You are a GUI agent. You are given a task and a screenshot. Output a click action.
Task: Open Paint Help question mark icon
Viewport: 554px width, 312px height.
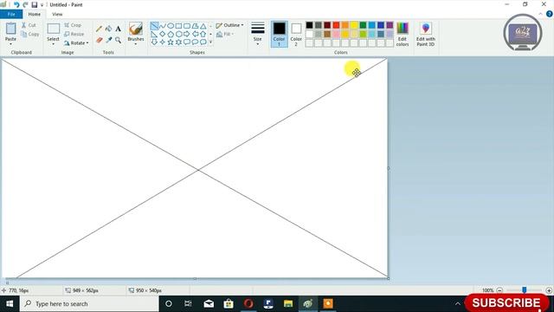coord(550,14)
